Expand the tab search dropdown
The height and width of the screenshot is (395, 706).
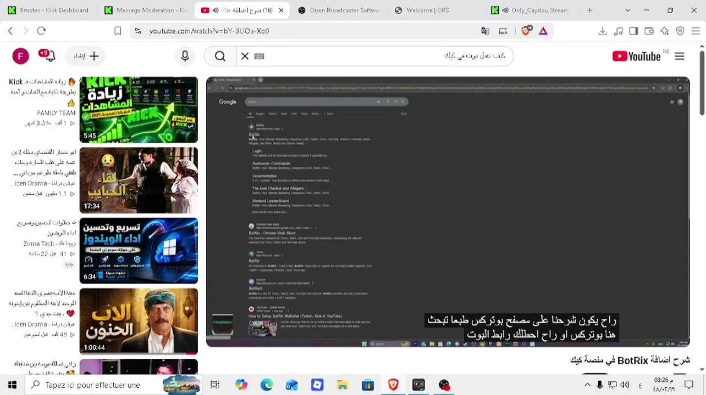(x=628, y=10)
